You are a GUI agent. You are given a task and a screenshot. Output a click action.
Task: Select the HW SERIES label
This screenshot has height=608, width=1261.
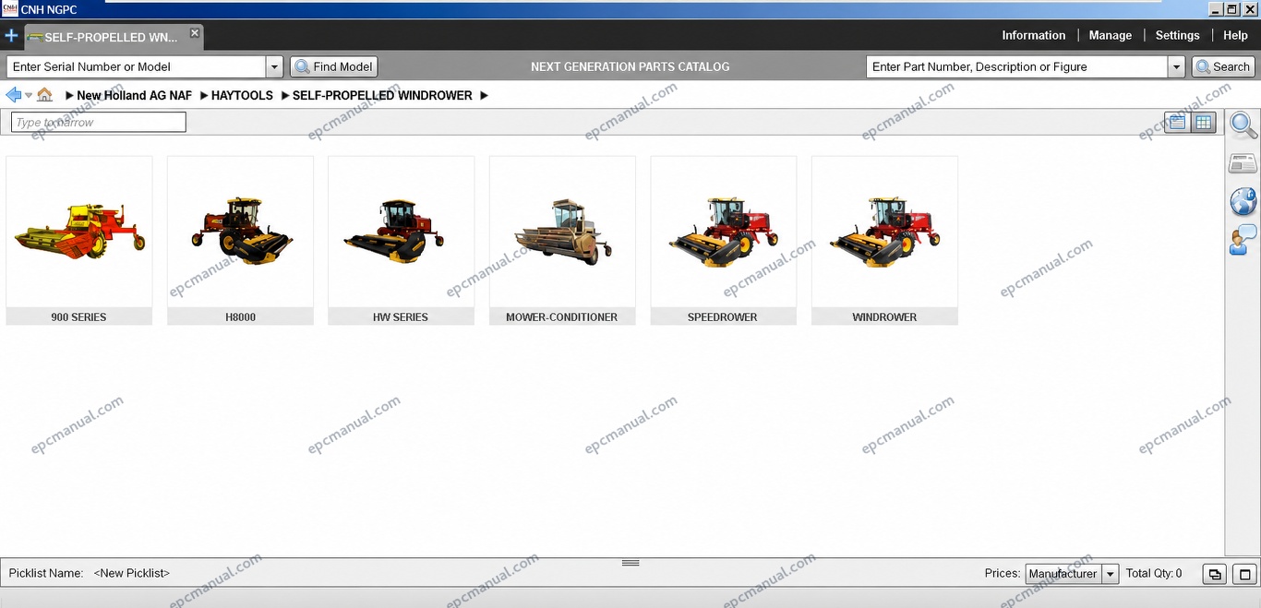coord(401,316)
